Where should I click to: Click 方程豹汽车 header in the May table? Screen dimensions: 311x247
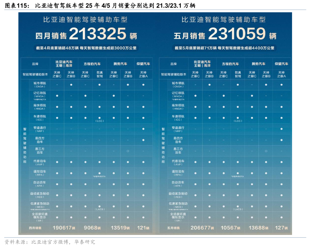(x=230, y=64)
